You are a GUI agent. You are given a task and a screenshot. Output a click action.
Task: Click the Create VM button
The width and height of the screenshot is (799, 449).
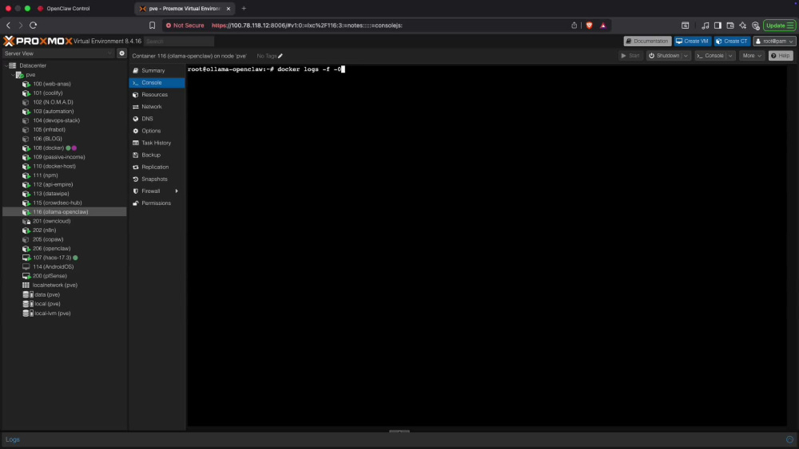[693, 41]
